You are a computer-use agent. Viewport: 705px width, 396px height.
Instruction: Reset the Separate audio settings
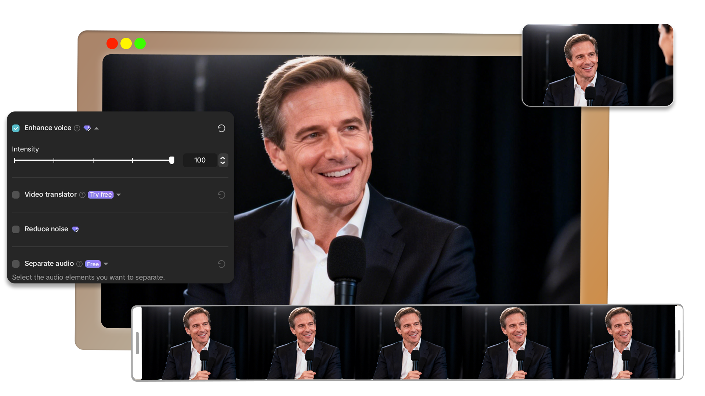221,264
